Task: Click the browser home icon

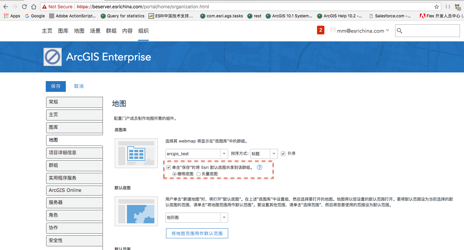Action: (34, 7)
